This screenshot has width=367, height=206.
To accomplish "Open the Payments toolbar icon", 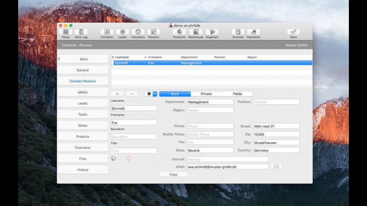I will [x=253, y=32].
